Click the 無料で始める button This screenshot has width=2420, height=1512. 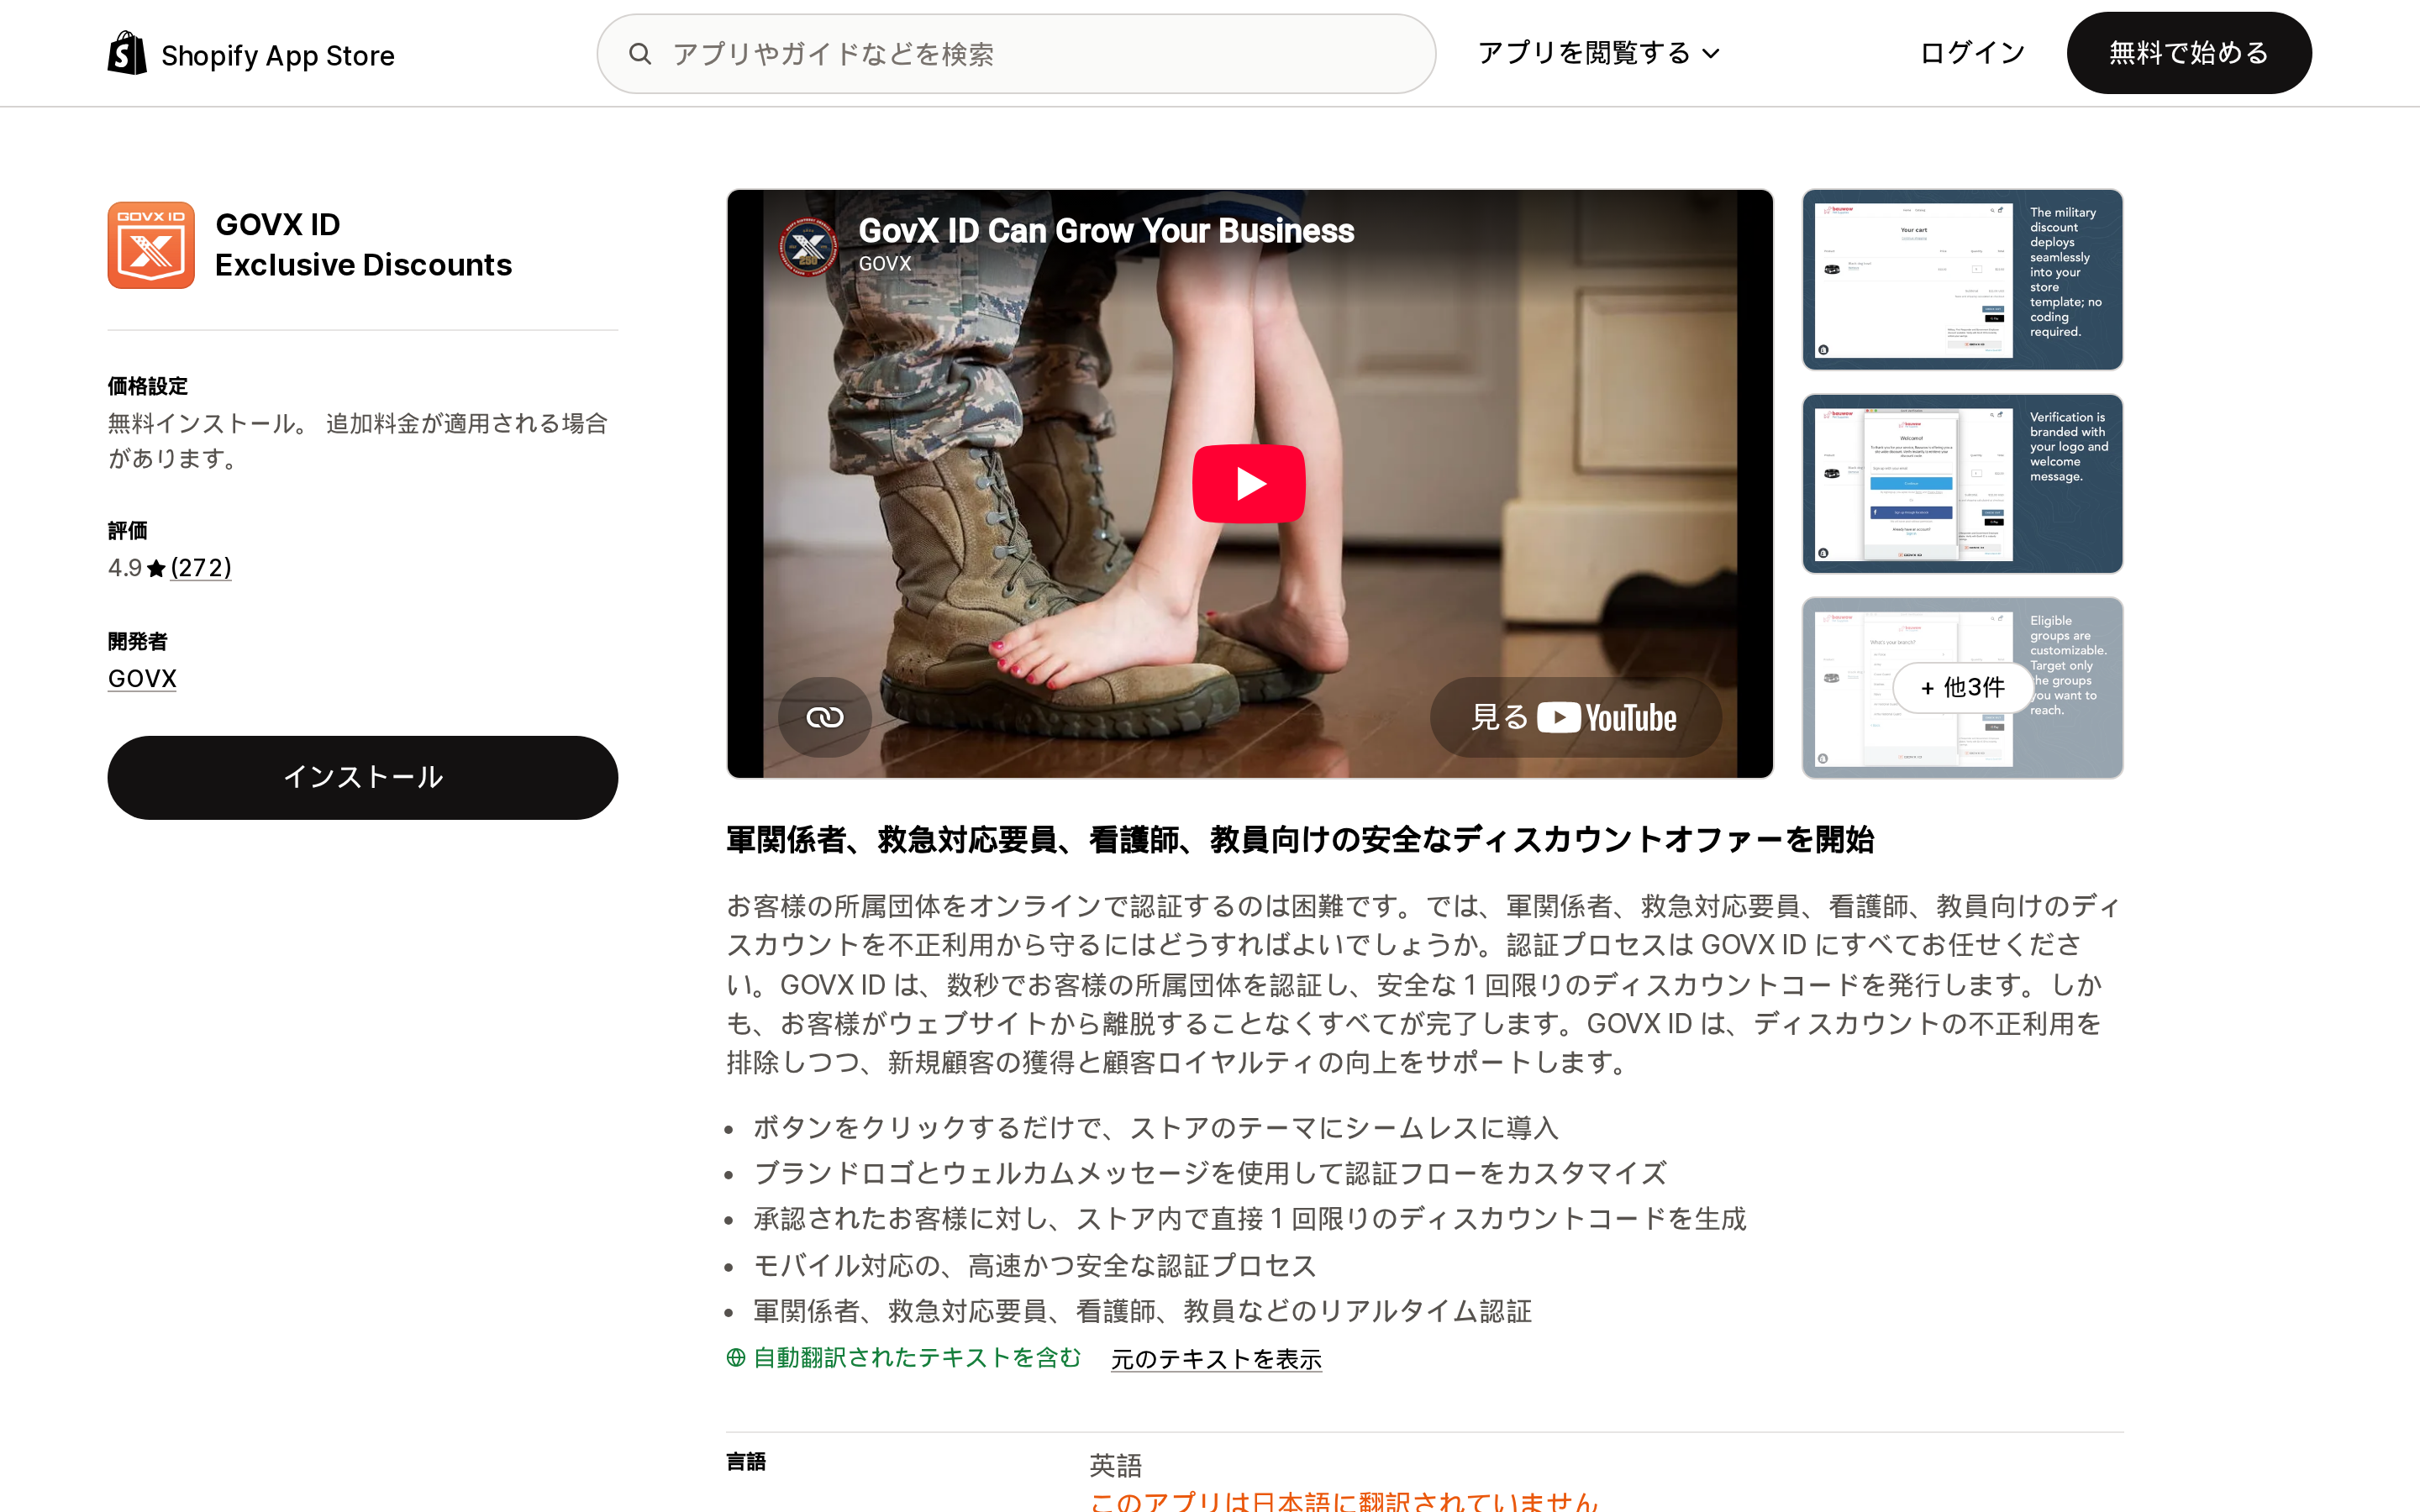[x=2189, y=53]
